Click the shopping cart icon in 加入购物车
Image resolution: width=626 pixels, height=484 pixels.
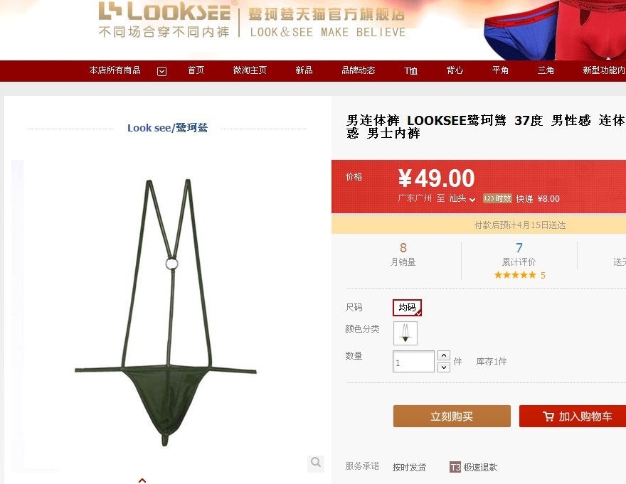pyautogui.click(x=548, y=416)
